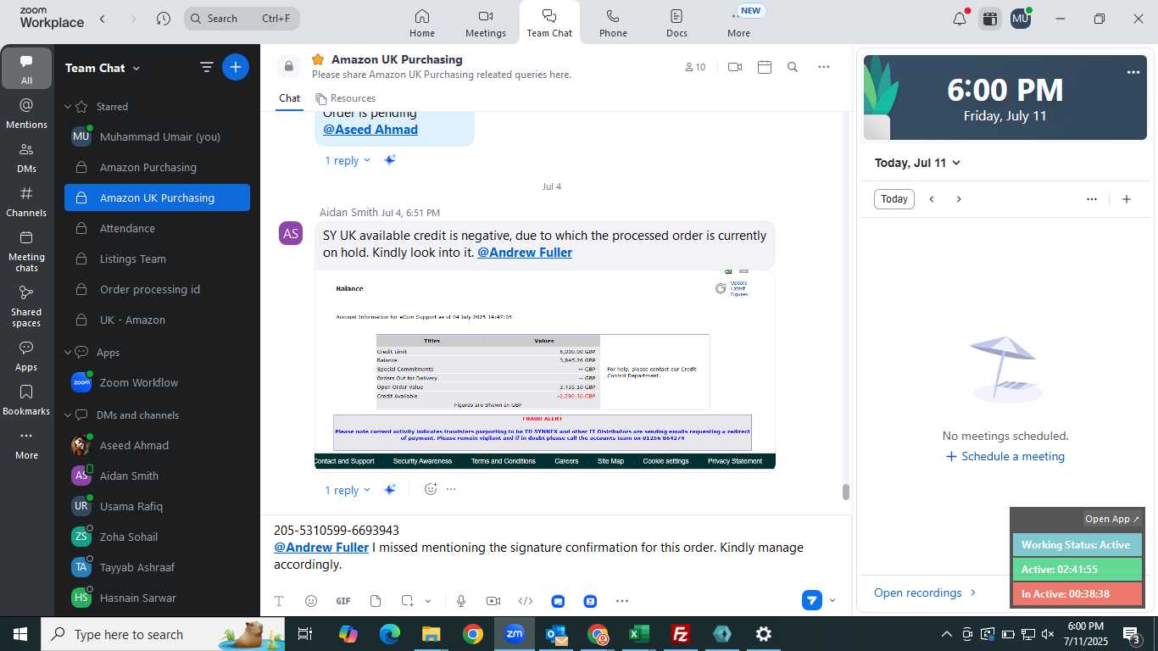Unstar the Amazon UK Purchasing channel
The image size is (1158, 651).
tap(318, 59)
